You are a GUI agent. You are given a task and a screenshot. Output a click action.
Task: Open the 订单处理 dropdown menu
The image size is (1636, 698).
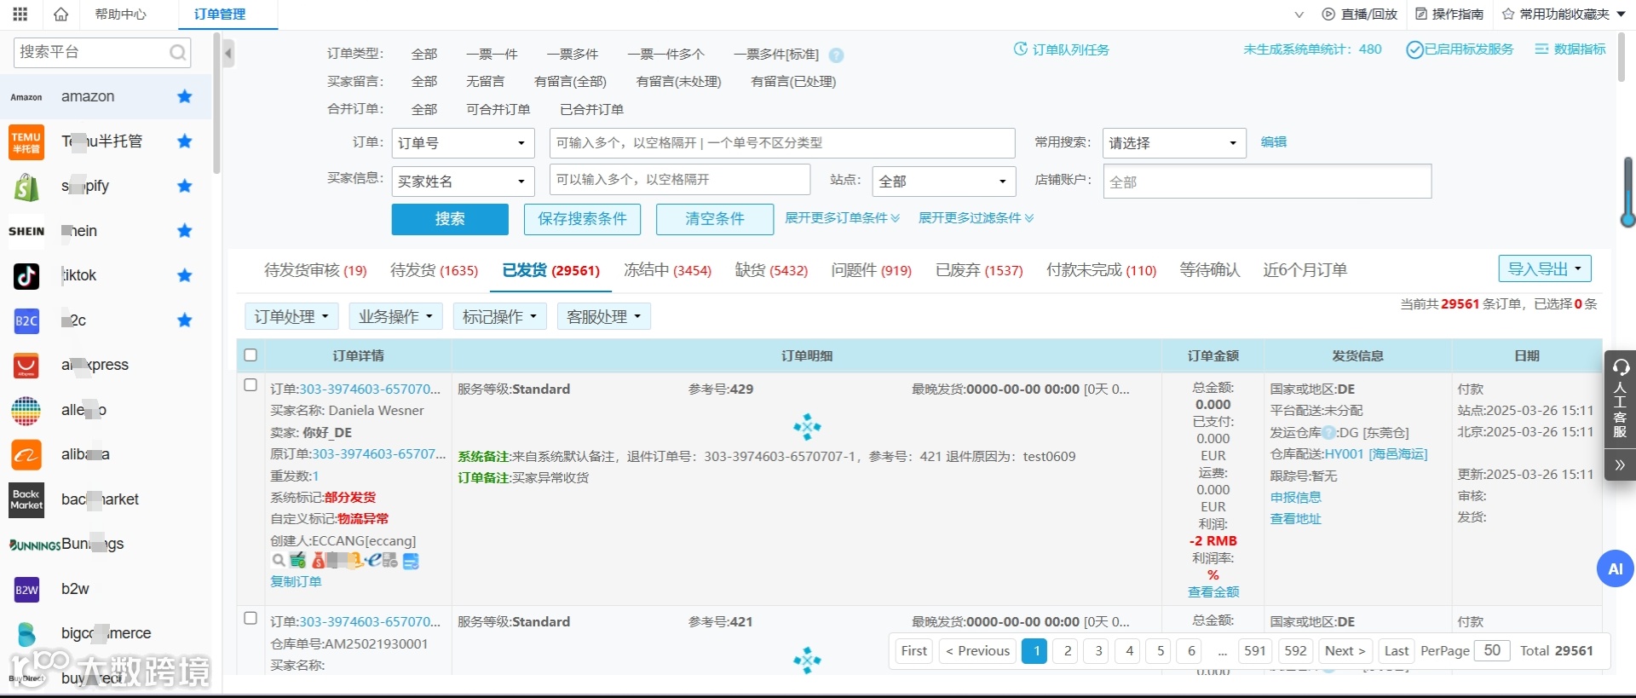tap(291, 317)
